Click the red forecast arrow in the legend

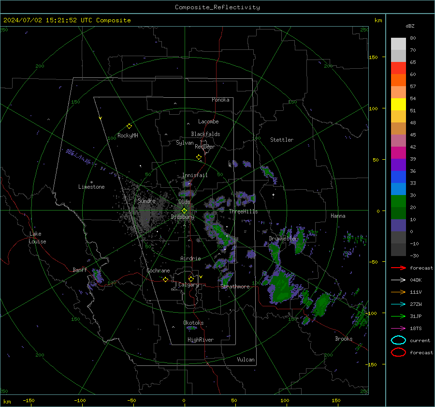tap(398, 268)
